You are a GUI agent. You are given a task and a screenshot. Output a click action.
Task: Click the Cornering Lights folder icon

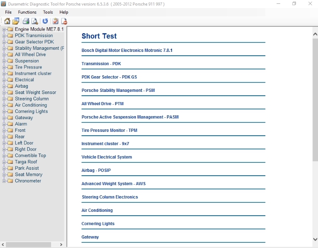10,111
